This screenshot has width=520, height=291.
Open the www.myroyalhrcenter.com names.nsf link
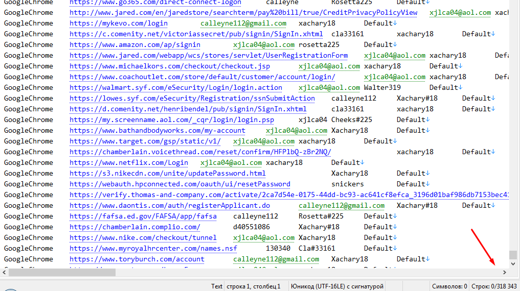(x=153, y=248)
